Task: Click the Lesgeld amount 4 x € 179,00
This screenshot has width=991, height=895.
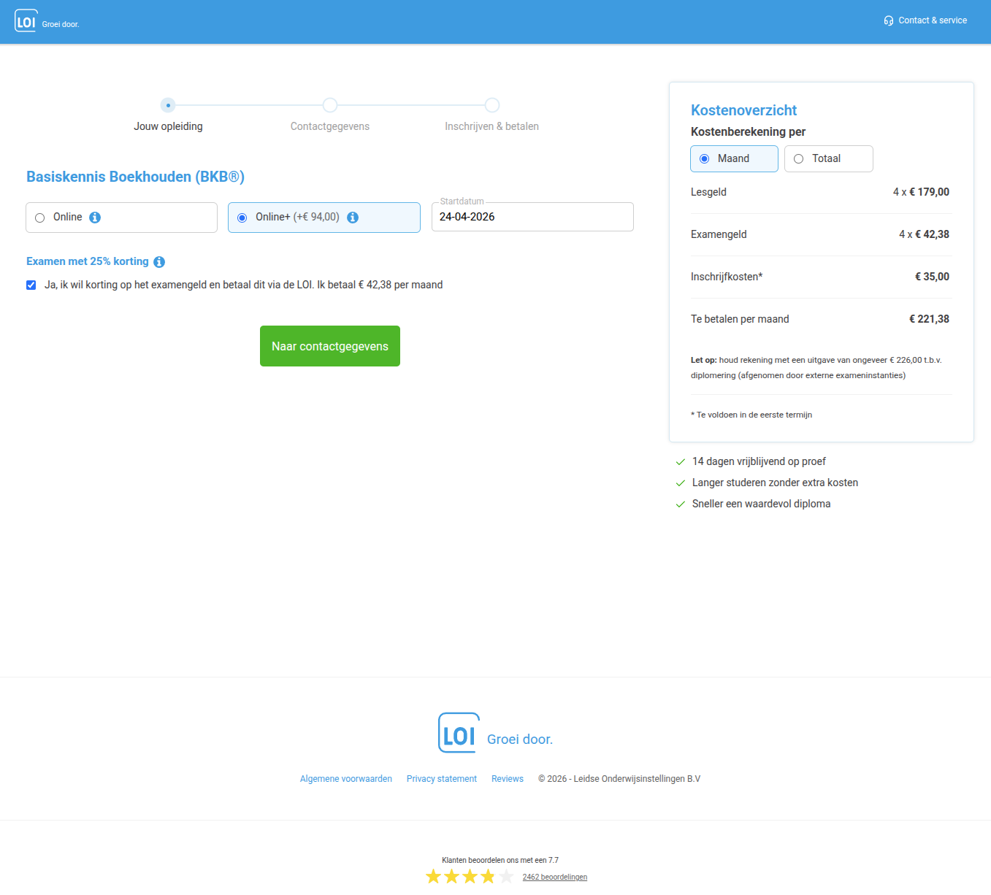Action: [921, 192]
